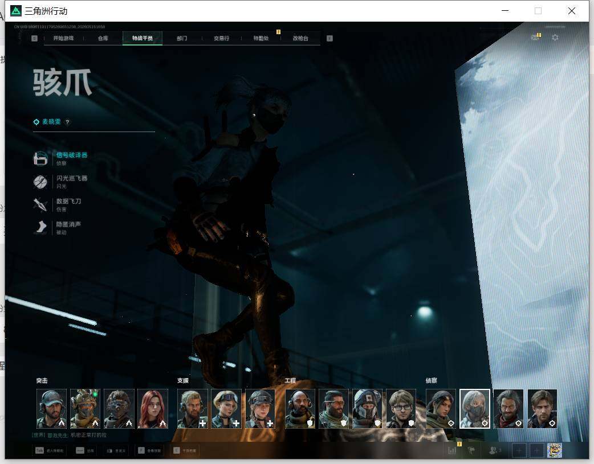Open the mail inbox icon
The image size is (594, 464).
pos(535,38)
